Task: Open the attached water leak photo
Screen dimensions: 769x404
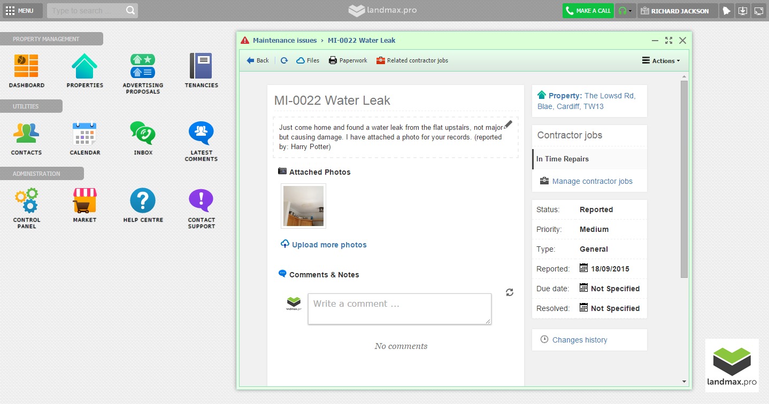Action: point(303,206)
